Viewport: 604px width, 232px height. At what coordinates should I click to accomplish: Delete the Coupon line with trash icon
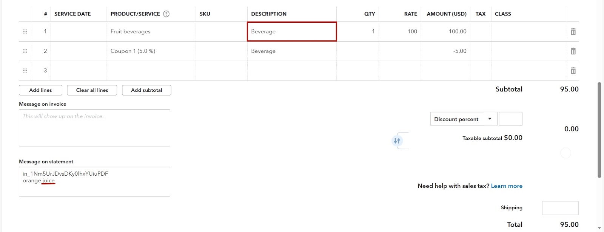pyautogui.click(x=573, y=51)
